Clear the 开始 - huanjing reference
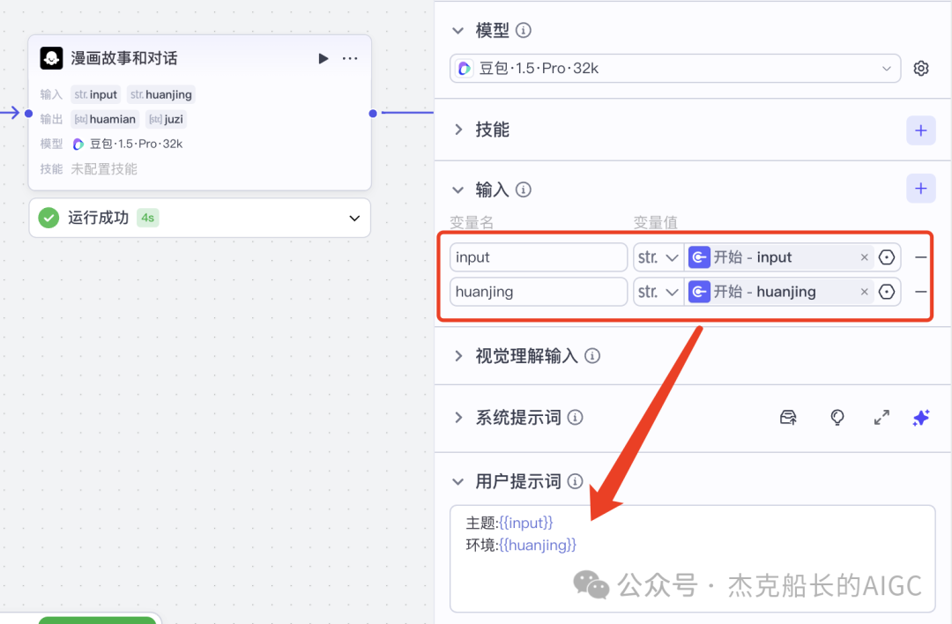952x624 pixels. 864,292
